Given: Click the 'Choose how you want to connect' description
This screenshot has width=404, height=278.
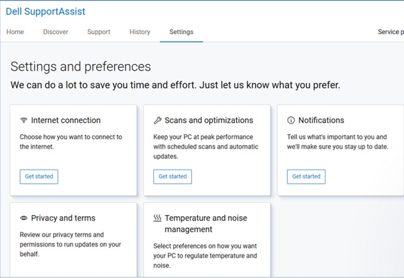Looking at the screenshot, I should pyautogui.click(x=71, y=142).
